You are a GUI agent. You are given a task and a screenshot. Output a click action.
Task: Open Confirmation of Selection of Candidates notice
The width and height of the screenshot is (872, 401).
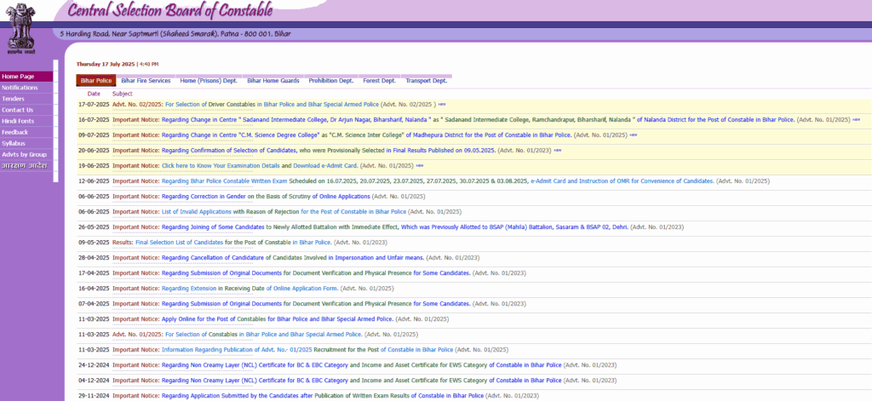point(328,150)
